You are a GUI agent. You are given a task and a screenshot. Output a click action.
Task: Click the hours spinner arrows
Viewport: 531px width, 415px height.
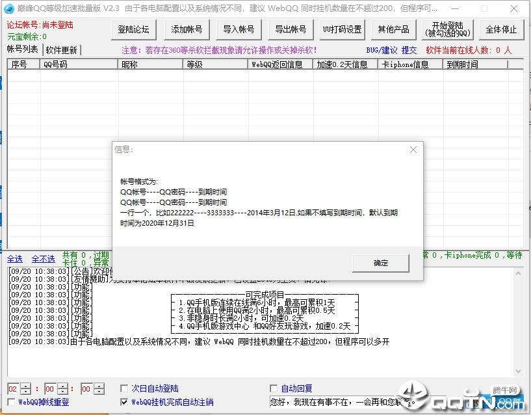pos(25,388)
